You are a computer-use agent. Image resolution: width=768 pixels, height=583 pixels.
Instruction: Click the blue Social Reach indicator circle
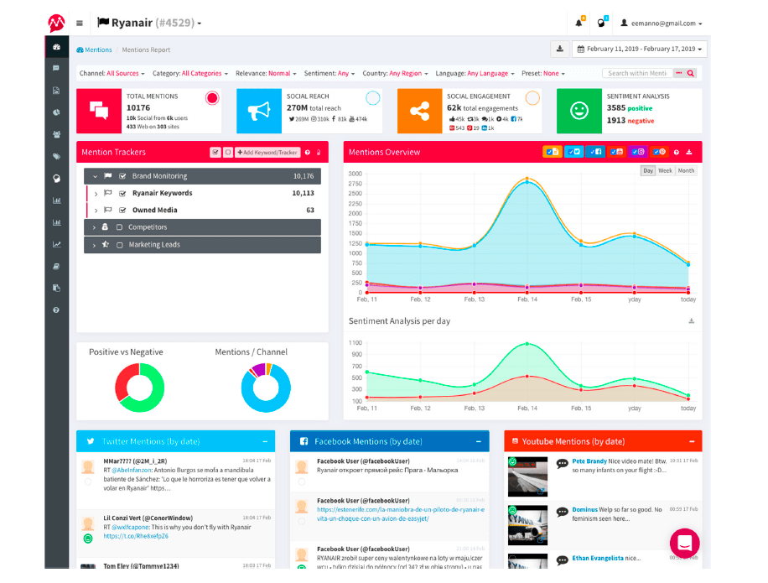click(x=373, y=98)
